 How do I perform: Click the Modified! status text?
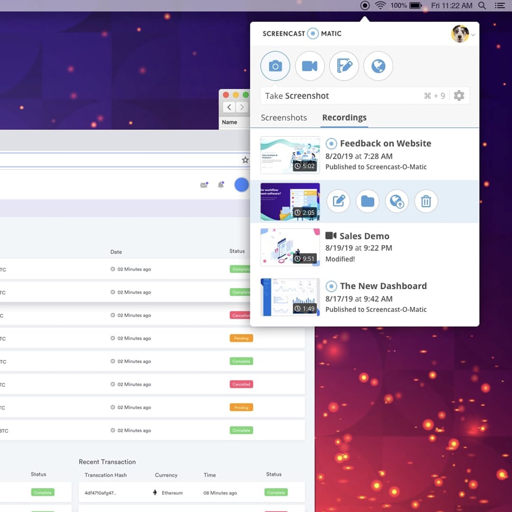[340, 259]
